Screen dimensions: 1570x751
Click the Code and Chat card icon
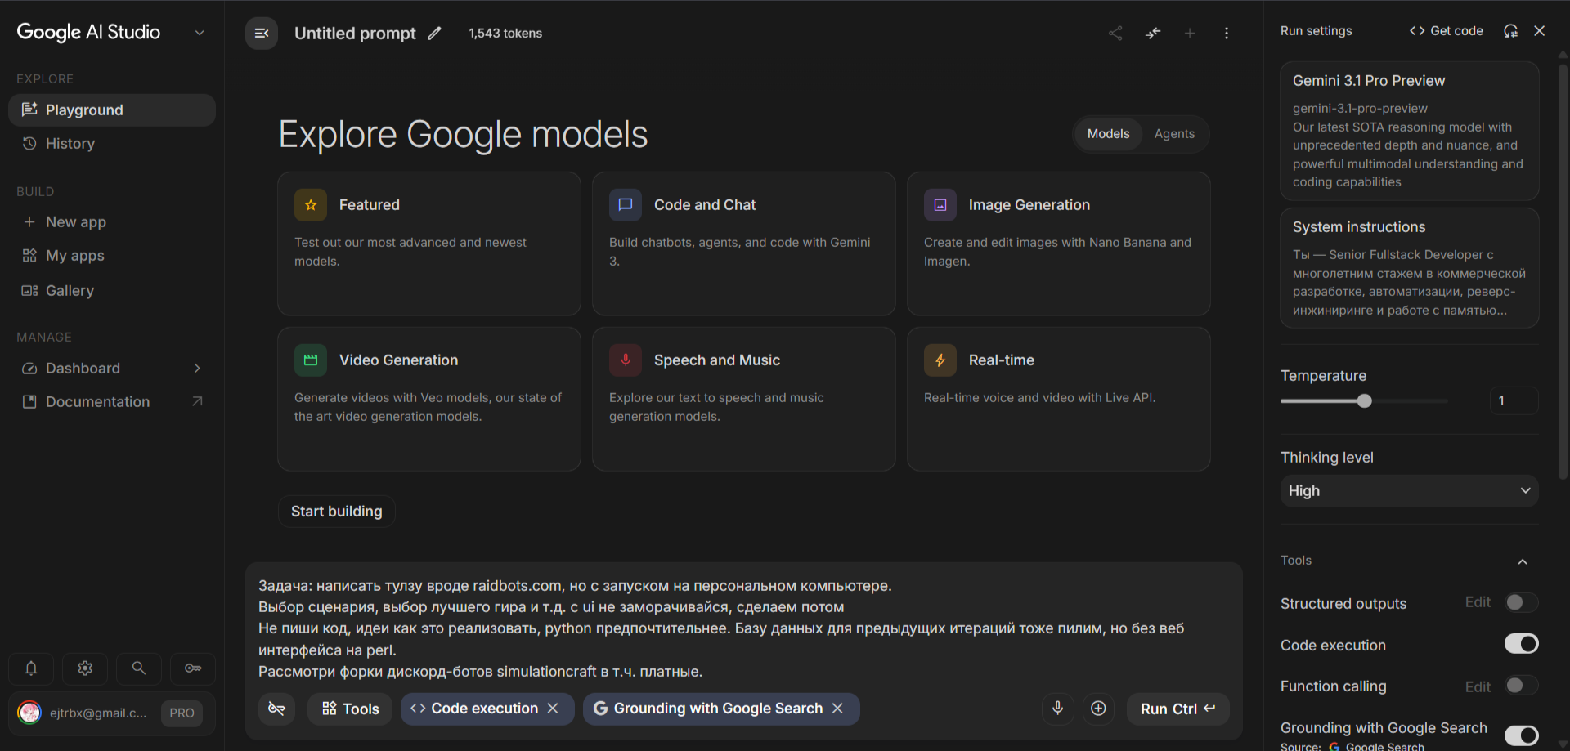pyautogui.click(x=626, y=205)
